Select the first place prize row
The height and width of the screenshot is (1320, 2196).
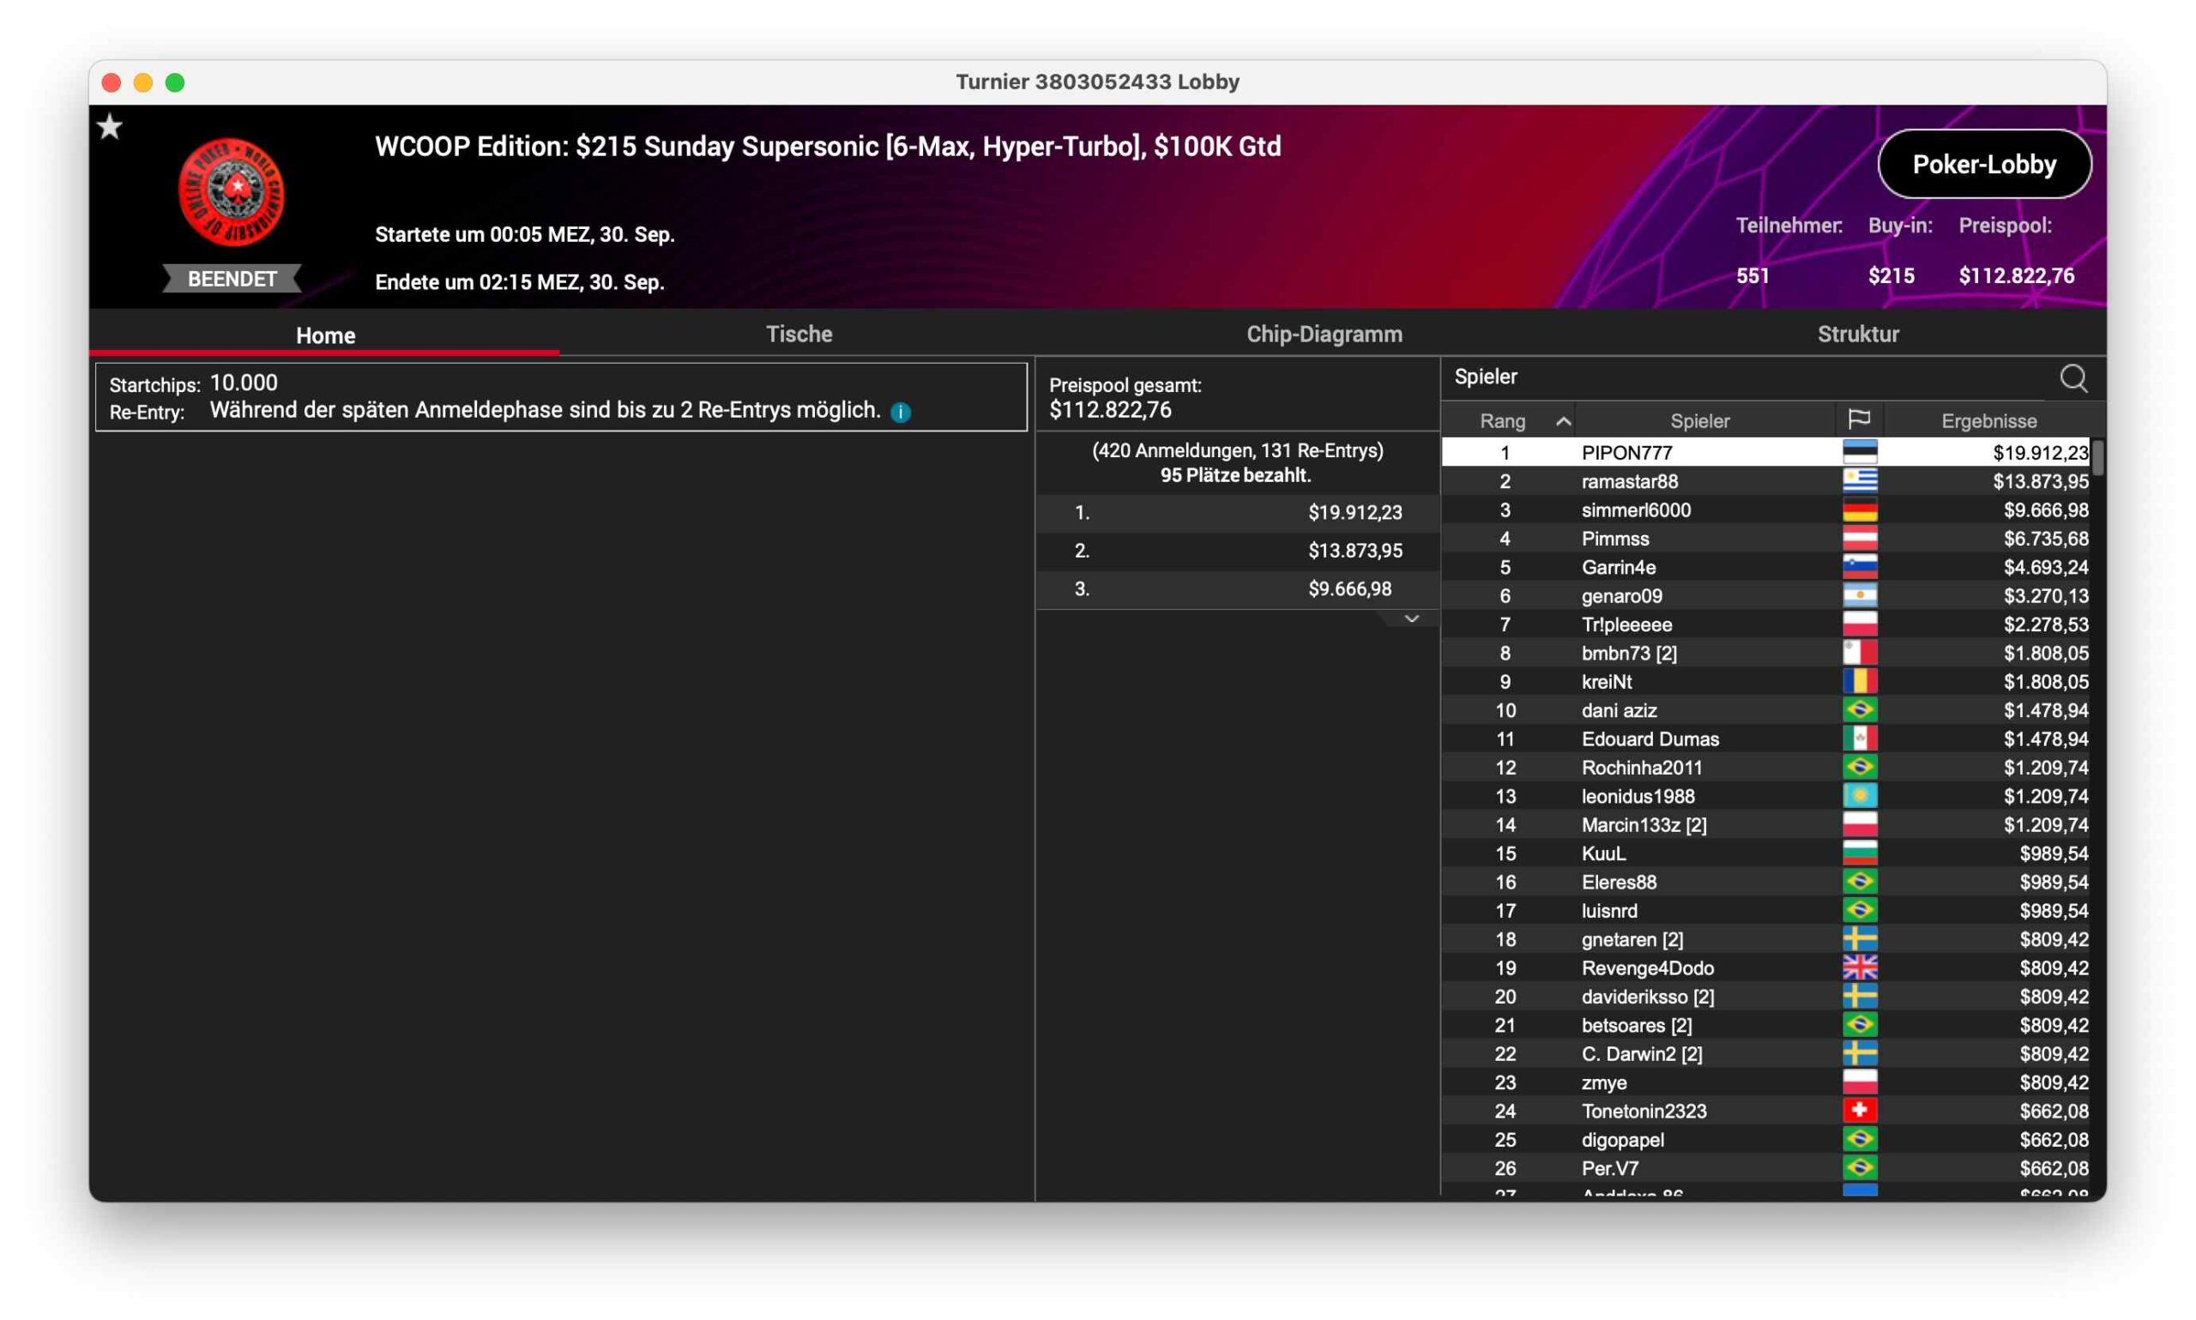click(1236, 512)
